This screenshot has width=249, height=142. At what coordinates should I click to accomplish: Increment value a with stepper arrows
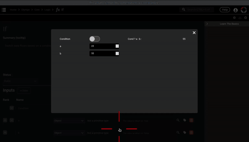click(x=117, y=45)
